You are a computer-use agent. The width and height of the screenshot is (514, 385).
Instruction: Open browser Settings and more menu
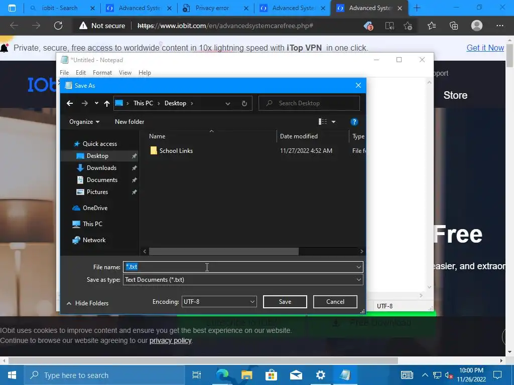click(499, 26)
